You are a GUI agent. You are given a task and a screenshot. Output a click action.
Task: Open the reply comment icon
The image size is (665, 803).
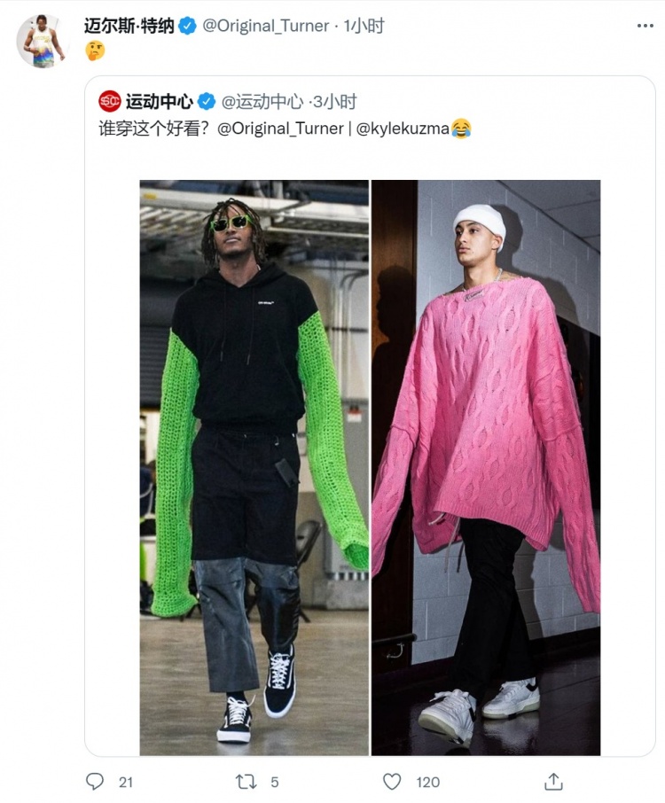point(94,782)
